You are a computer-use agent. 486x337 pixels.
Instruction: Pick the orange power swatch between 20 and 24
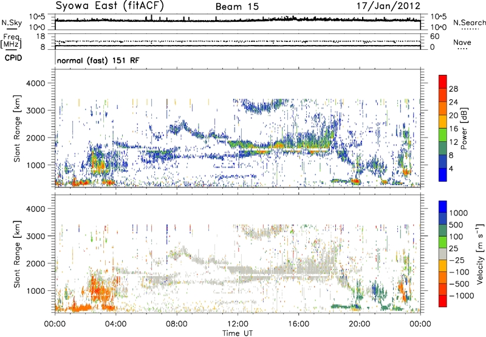point(443,108)
